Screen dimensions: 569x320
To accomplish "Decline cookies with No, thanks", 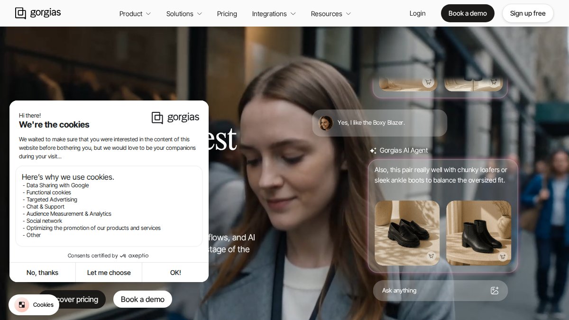I will (x=42, y=273).
